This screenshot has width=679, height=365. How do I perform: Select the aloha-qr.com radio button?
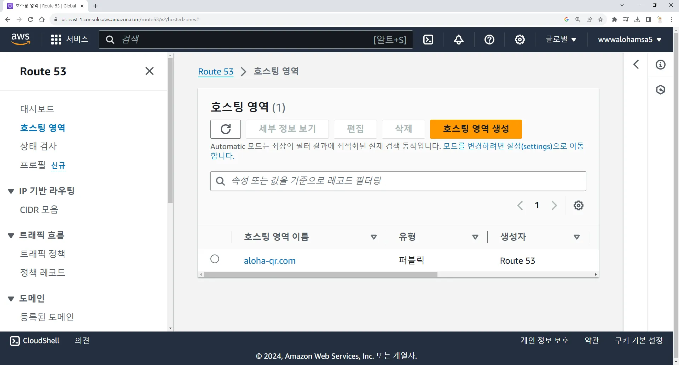click(x=215, y=259)
